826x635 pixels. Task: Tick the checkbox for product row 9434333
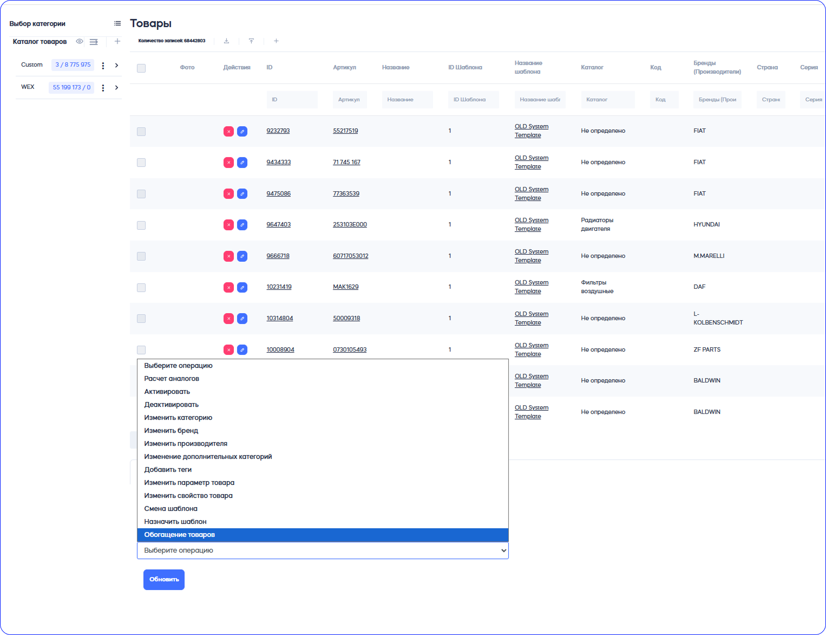coord(141,163)
